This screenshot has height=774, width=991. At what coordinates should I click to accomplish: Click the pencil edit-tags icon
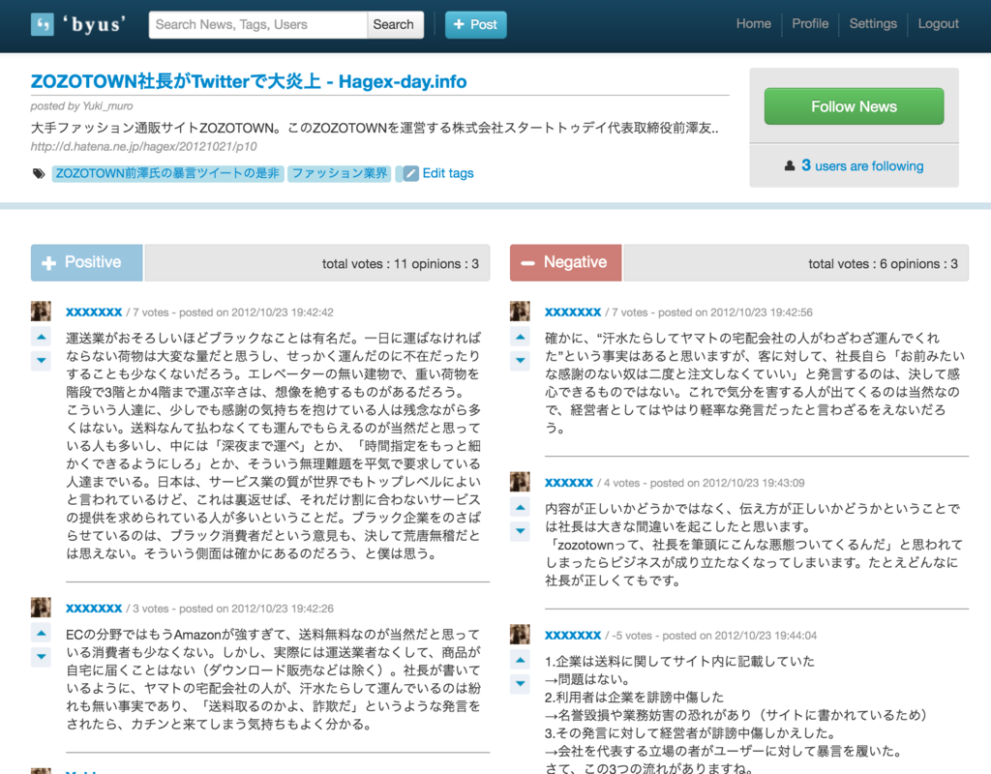pyautogui.click(x=410, y=173)
